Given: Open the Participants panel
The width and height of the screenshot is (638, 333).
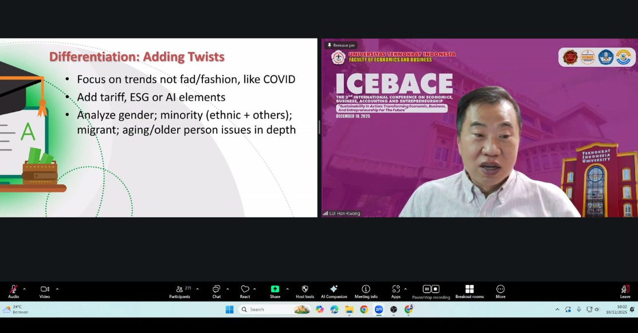Looking at the screenshot, I should click(180, 290).
